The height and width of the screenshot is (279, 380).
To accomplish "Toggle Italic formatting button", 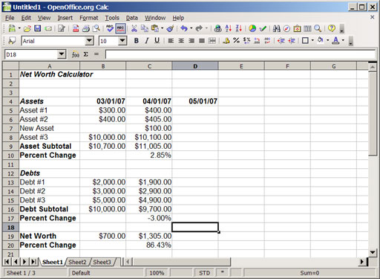I will tap(146, 41).
